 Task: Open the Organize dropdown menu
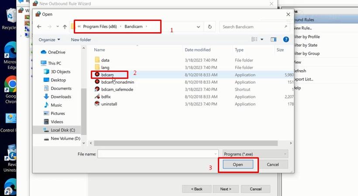click(x=49, y=40)
